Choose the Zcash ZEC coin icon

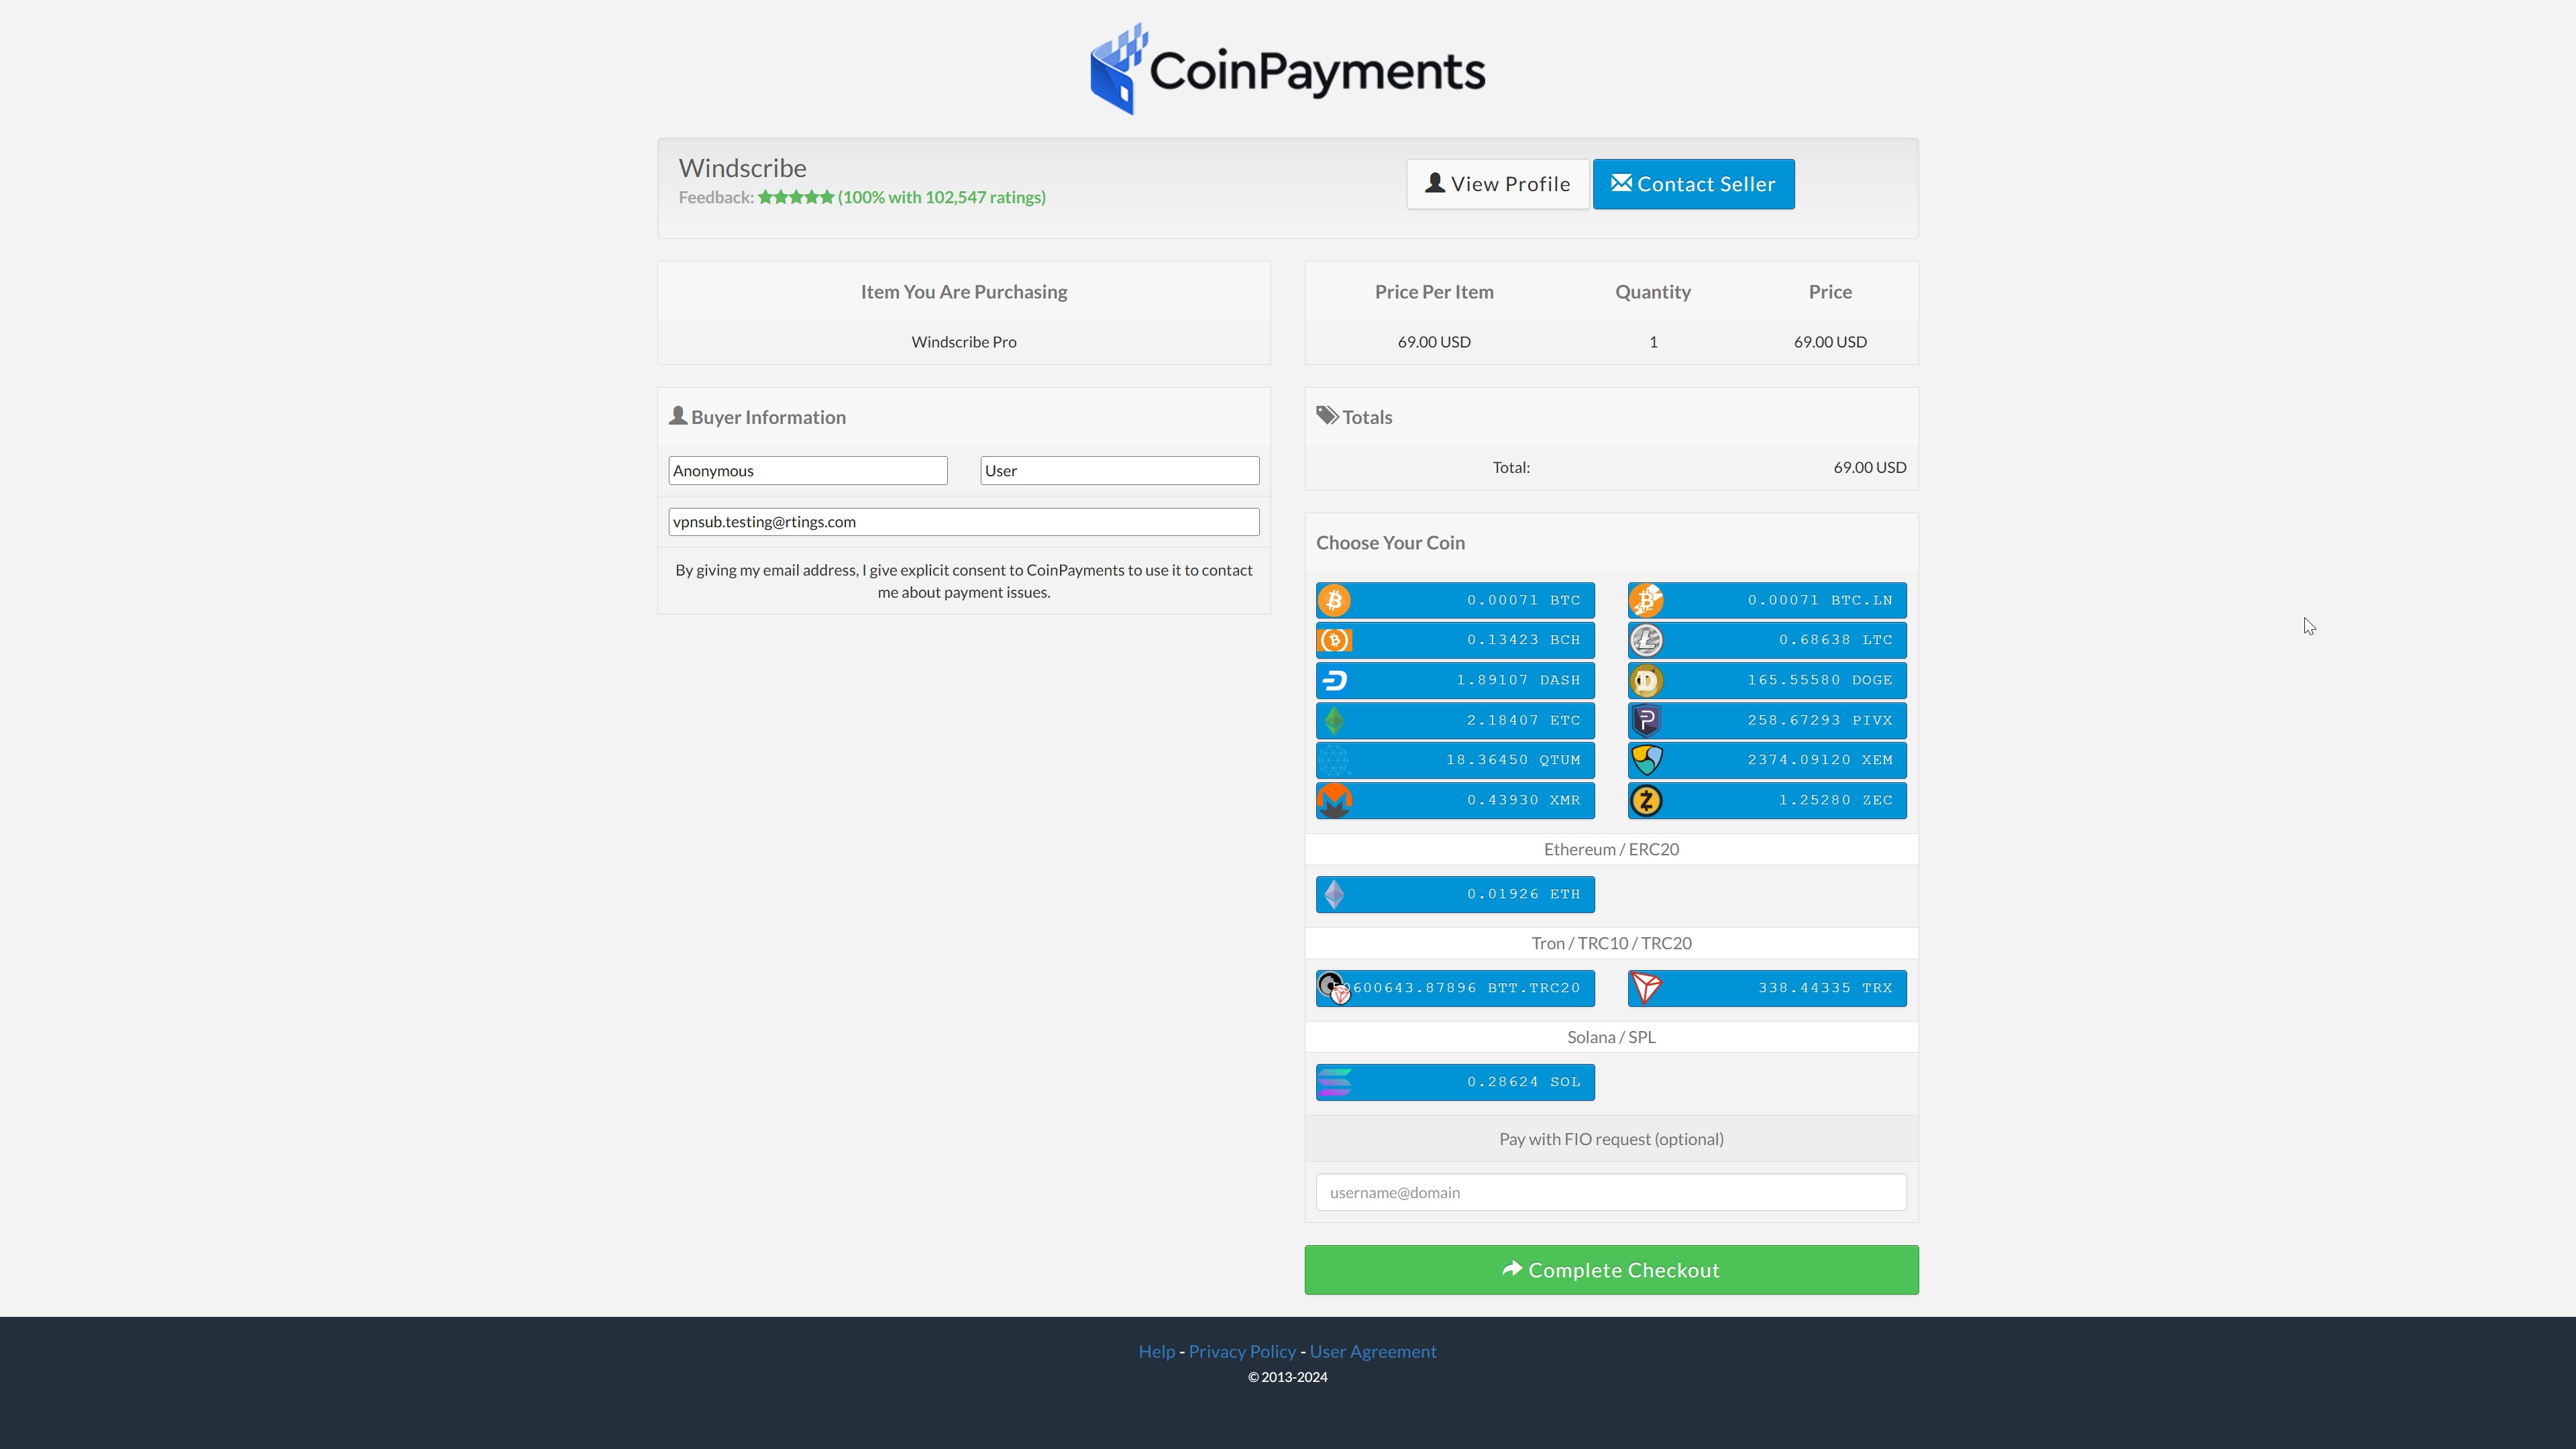point(1646,800)
